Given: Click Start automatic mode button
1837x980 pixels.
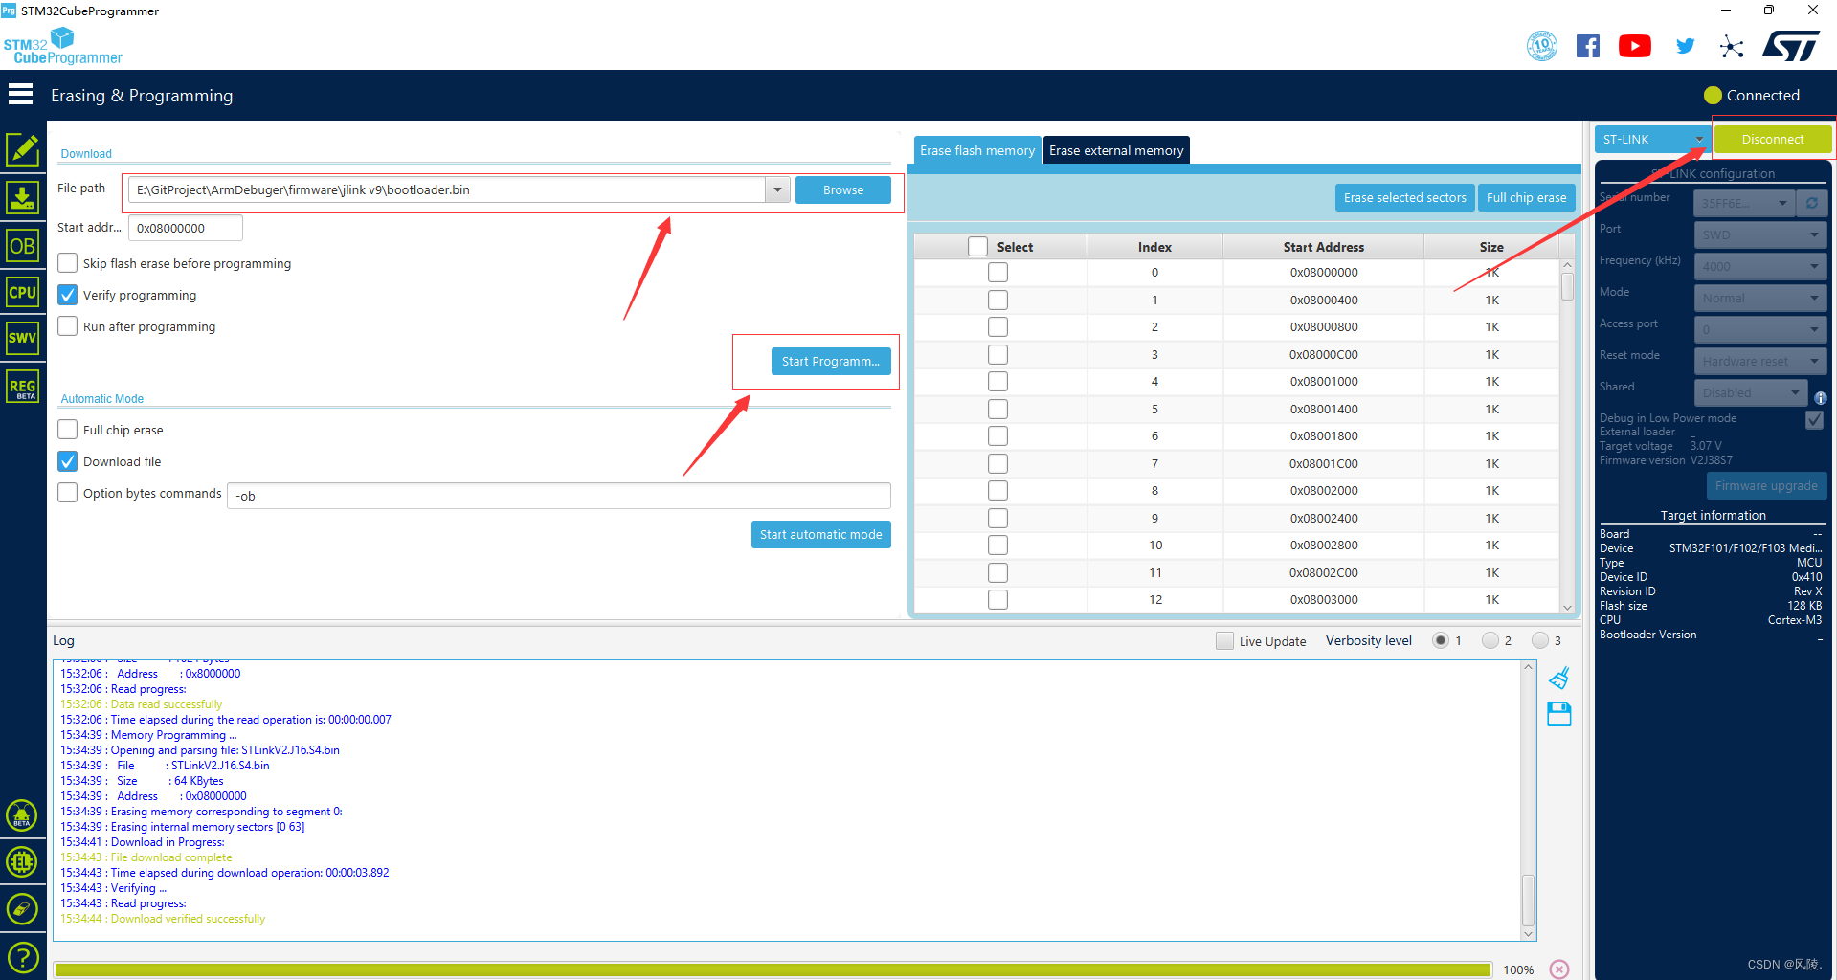Looking at the screenshot, I should point(821,534).
